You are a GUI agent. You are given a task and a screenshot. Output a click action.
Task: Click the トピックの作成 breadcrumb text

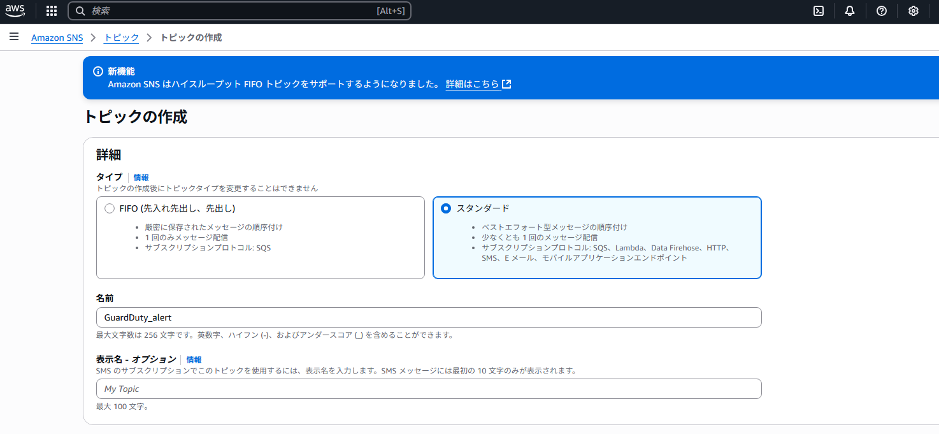pyautogui.click(x=191, y=38)
